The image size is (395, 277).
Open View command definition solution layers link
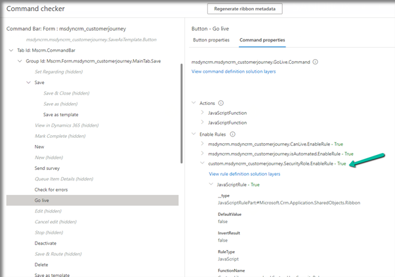(234, 72)
